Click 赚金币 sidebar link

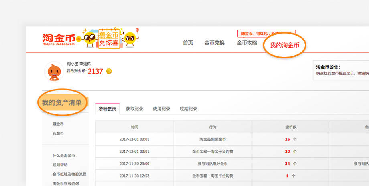58,124
